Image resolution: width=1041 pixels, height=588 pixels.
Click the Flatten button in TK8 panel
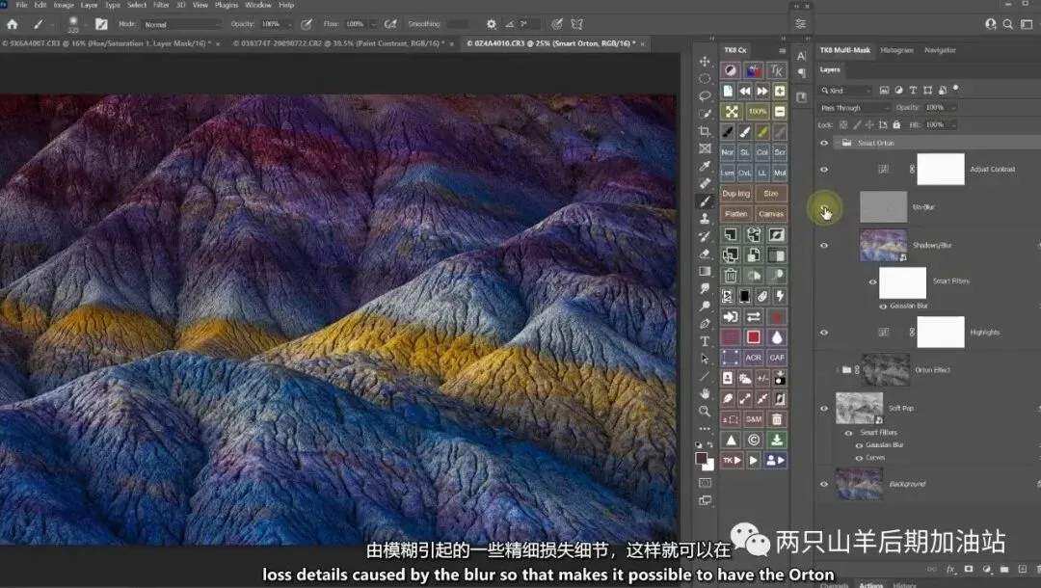tap(735, 213)
